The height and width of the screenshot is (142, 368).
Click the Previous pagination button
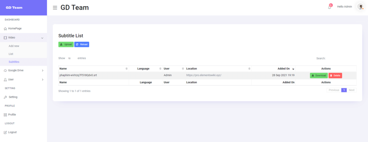(334, 90)
